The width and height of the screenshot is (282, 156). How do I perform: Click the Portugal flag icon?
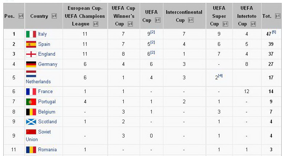click(31, 102)
